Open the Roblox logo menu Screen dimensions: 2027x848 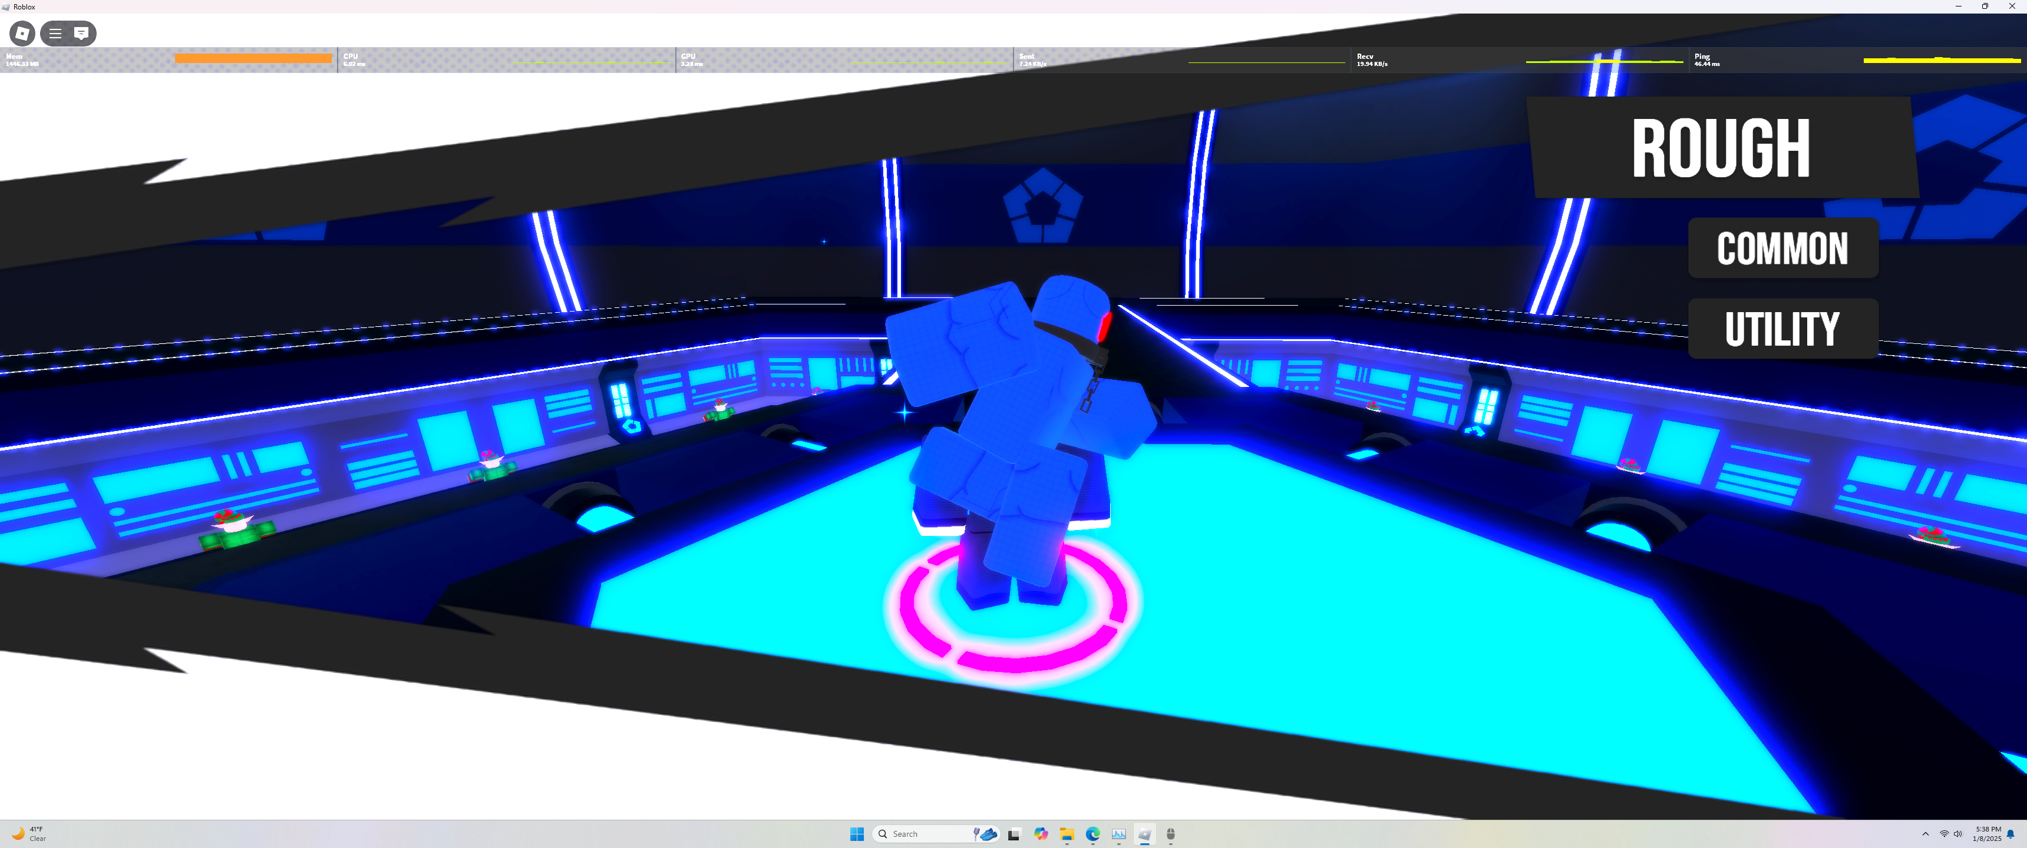22,33
